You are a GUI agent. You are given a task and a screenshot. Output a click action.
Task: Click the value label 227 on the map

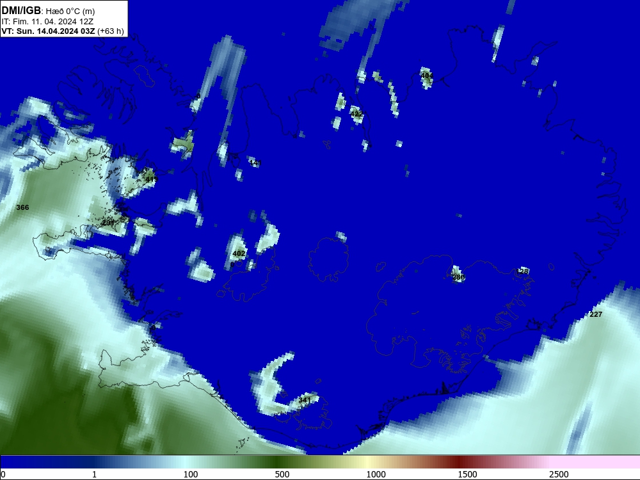596,314
